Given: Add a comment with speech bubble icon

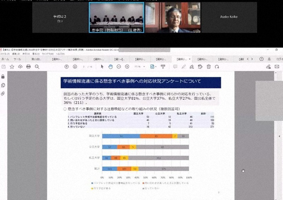Looking at the screenshot, I should tap(175, 67).
